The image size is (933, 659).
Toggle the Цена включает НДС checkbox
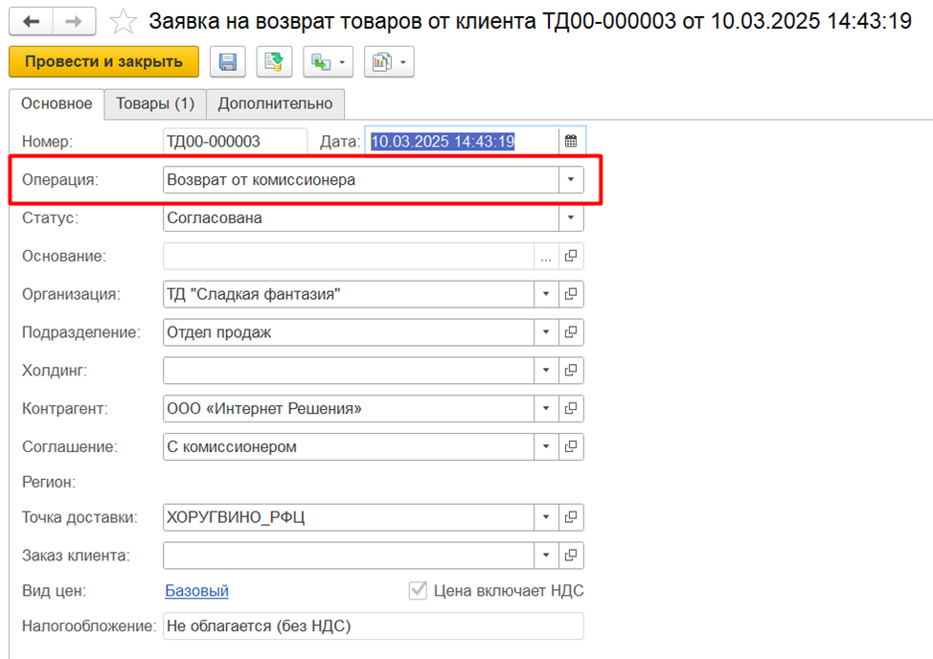coord(418,591)
